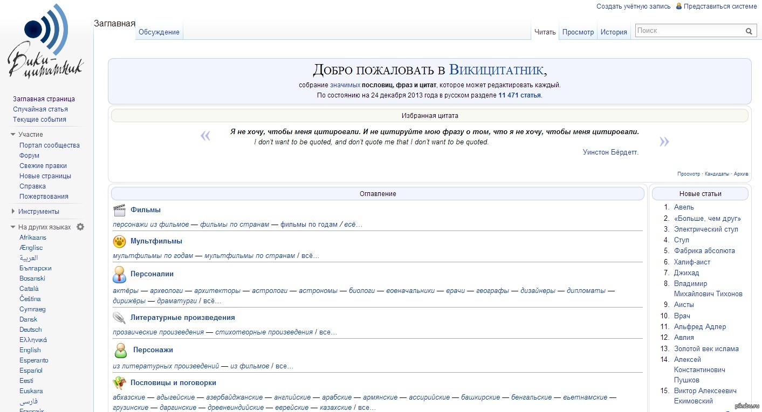
Task: Click the Литературные произведения quill icon
Action: [119, 318]
